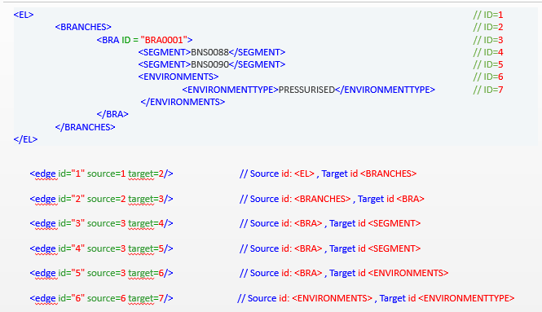Click the closing </BRA> tag
This screenshot has height=312, width=542.
[x=112, y=114]
